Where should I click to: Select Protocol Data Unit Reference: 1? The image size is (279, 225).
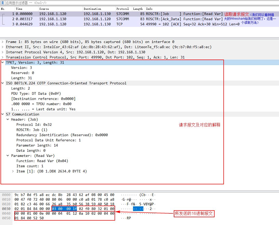click(48, 140)
